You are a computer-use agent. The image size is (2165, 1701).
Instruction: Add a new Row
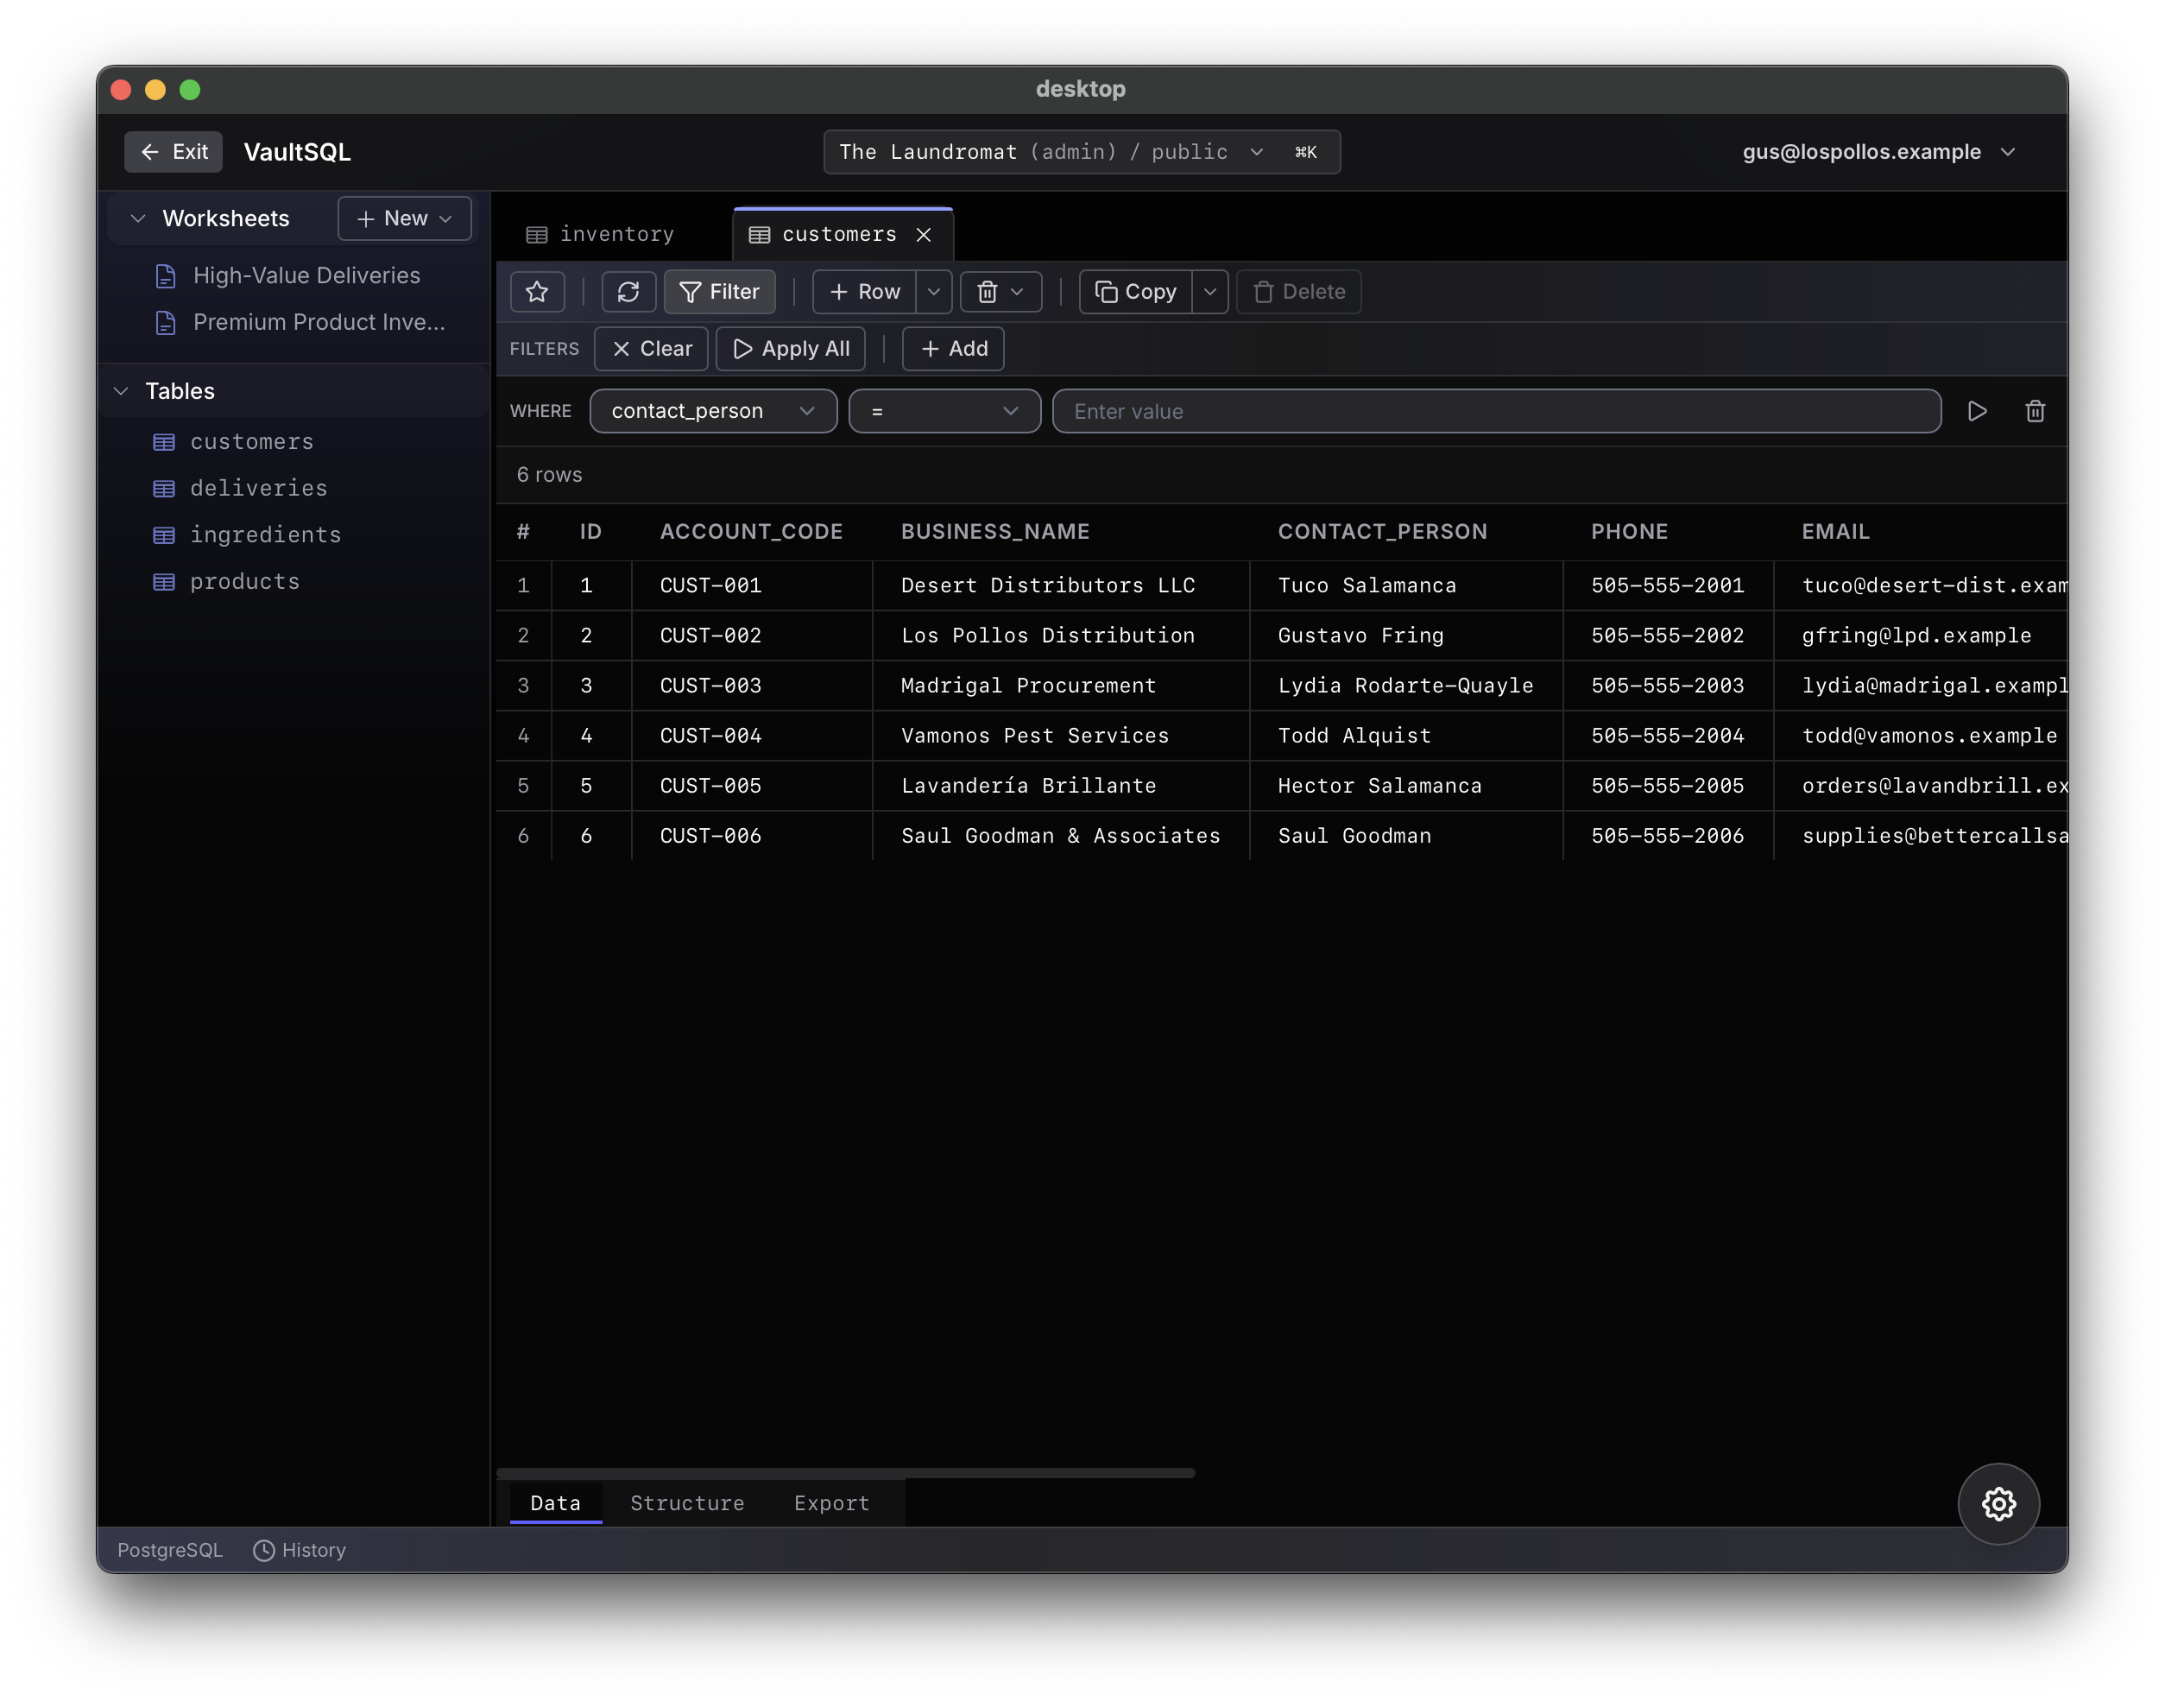coord(864,292)
